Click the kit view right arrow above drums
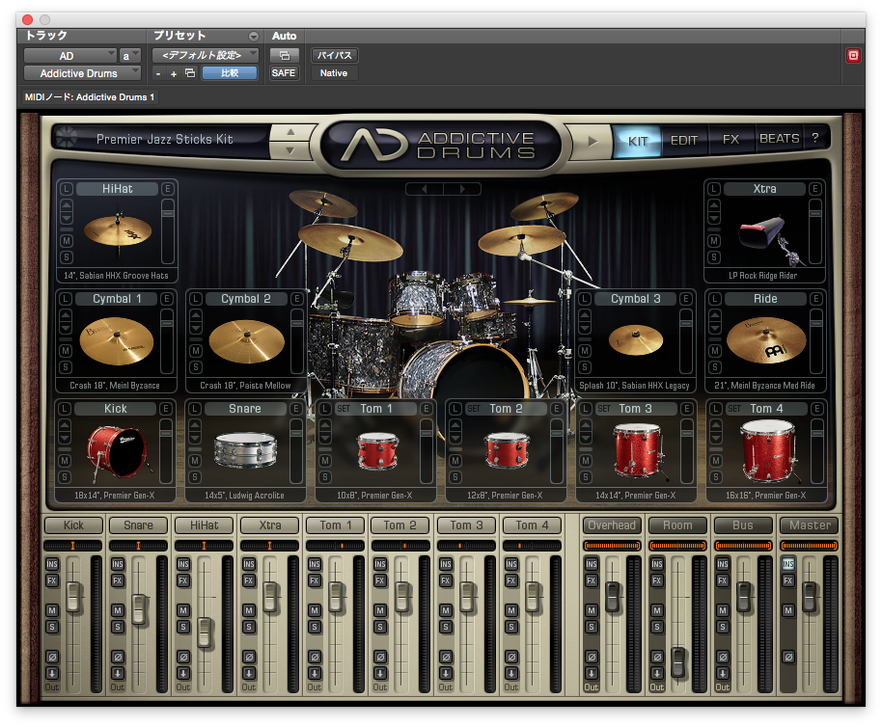The width and height of the screenshot is (882, 727). pos(462,189)
